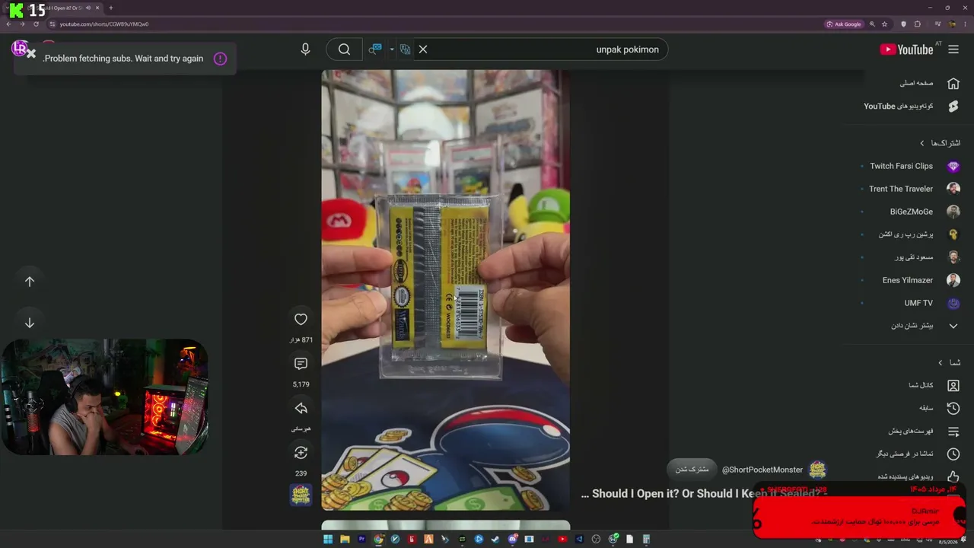Go to the next Short with down arrow
The height and width of the screenshot is (548, 974).
pos(30,323)
